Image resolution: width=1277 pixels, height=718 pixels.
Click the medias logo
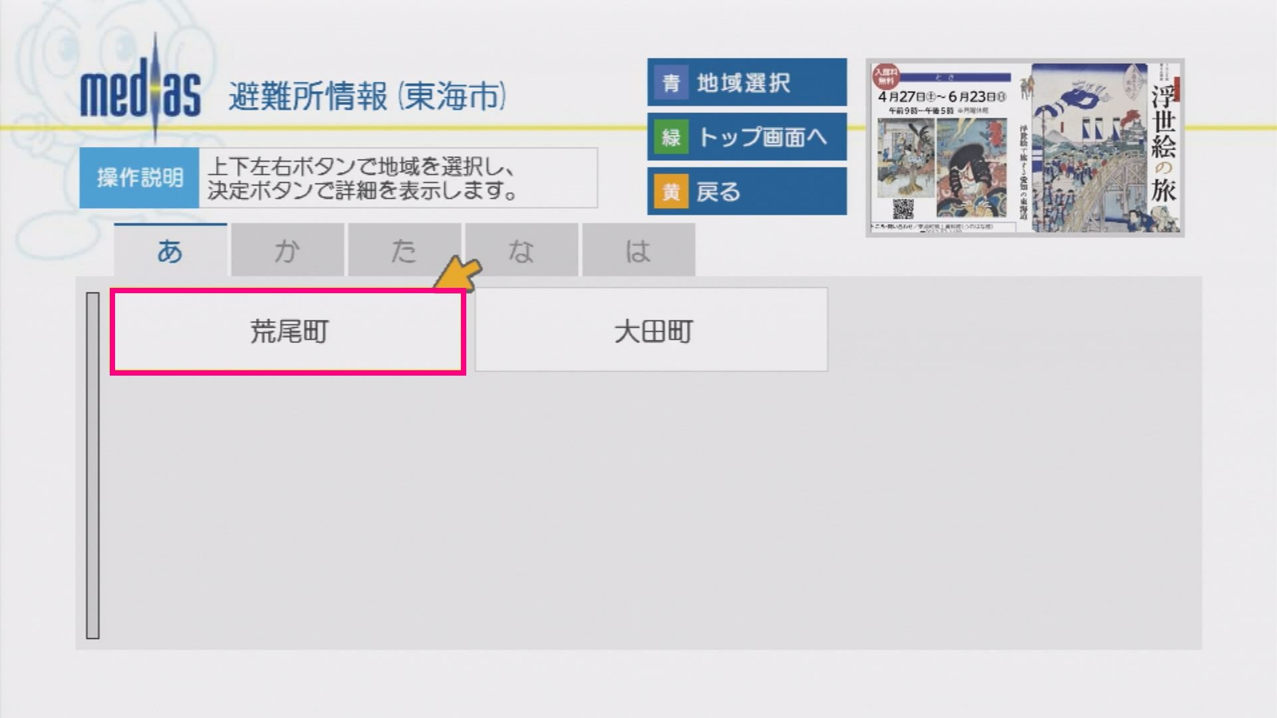pyautogui.click(x=140, y=90)
